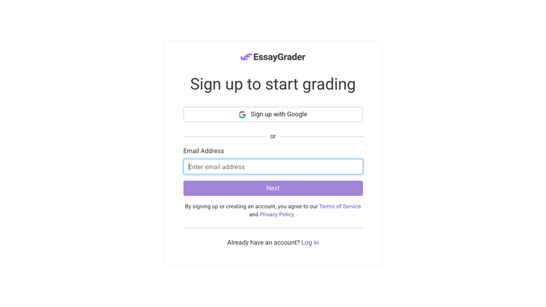Select the EssayGrader wordmark text

(279, 57)
